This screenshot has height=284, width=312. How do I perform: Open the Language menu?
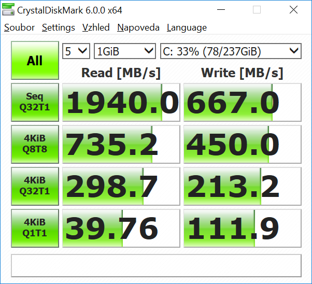coord(187,28)
